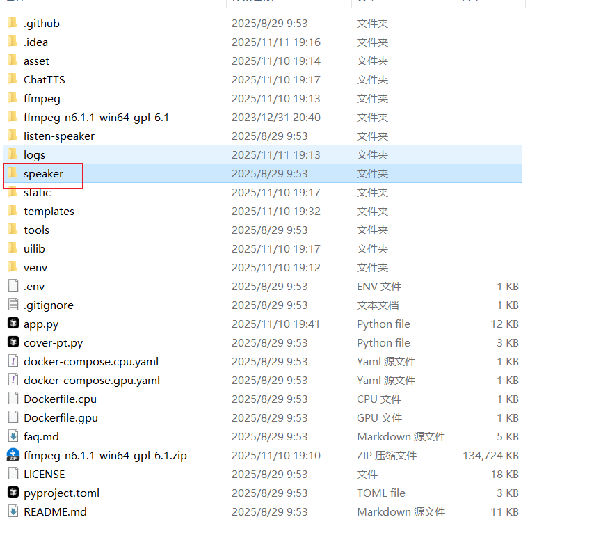The image size is (594, 533).
Task: Click the 134,724 KB size value
Action: pyautogui.click(x=491, y=455)
